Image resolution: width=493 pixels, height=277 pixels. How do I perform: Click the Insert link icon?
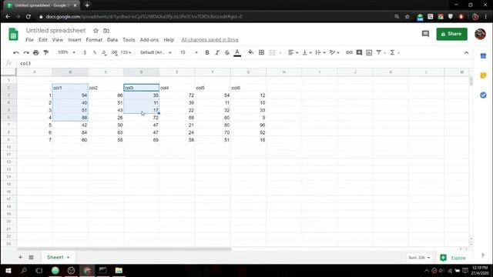349,53
